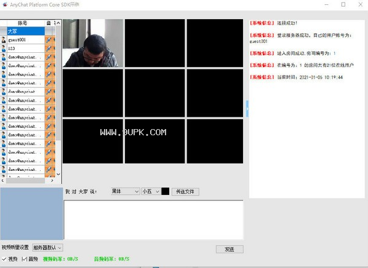The height and width of the screenshot is (268, 368).
Task: Open the 小五 font size dropdown
Action: click(151, 191)
